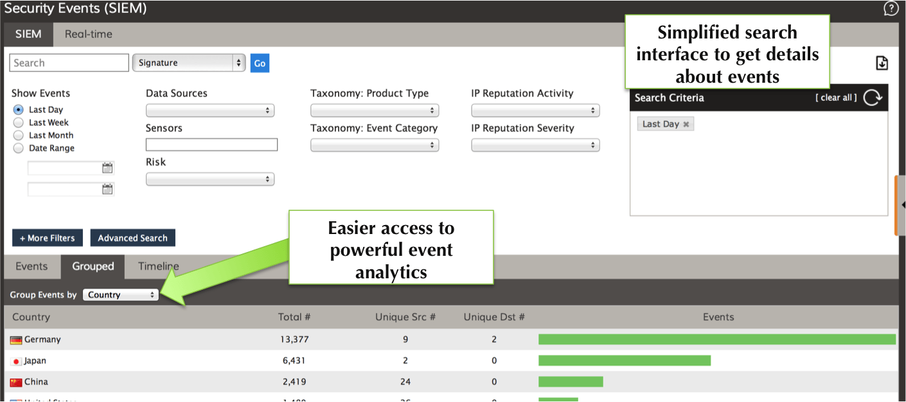Switch to the Timeline tab
This screenshot has height=402, width=906.
coord(157,266)
